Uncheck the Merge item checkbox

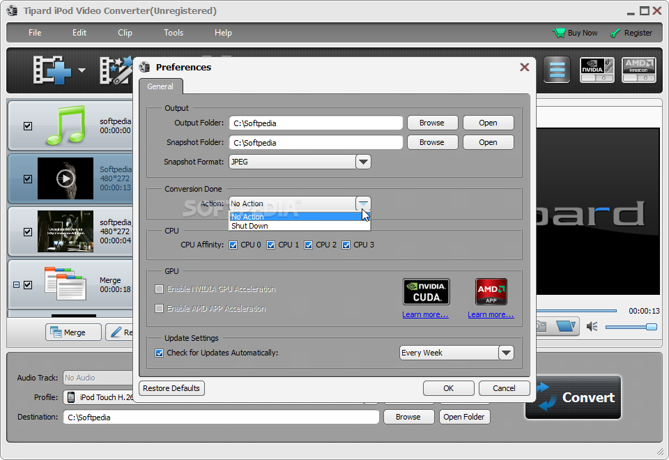pyautogui.click(x=28, y=284)
